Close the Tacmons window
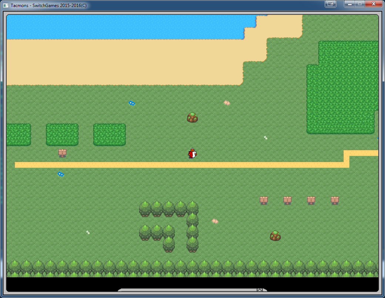This screenshot has height=298, width=385. 374,4
